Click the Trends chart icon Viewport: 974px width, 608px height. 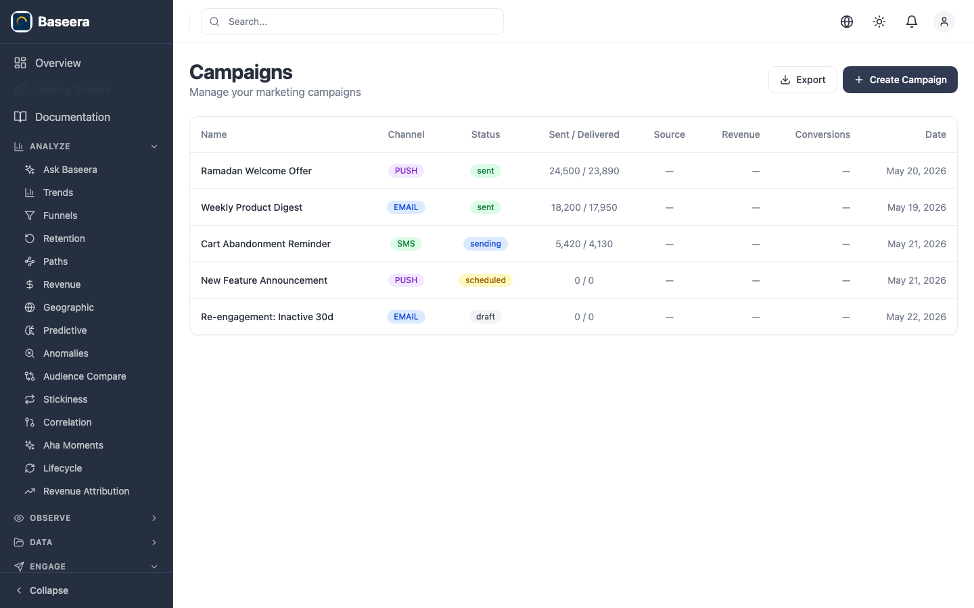(30, 193)
